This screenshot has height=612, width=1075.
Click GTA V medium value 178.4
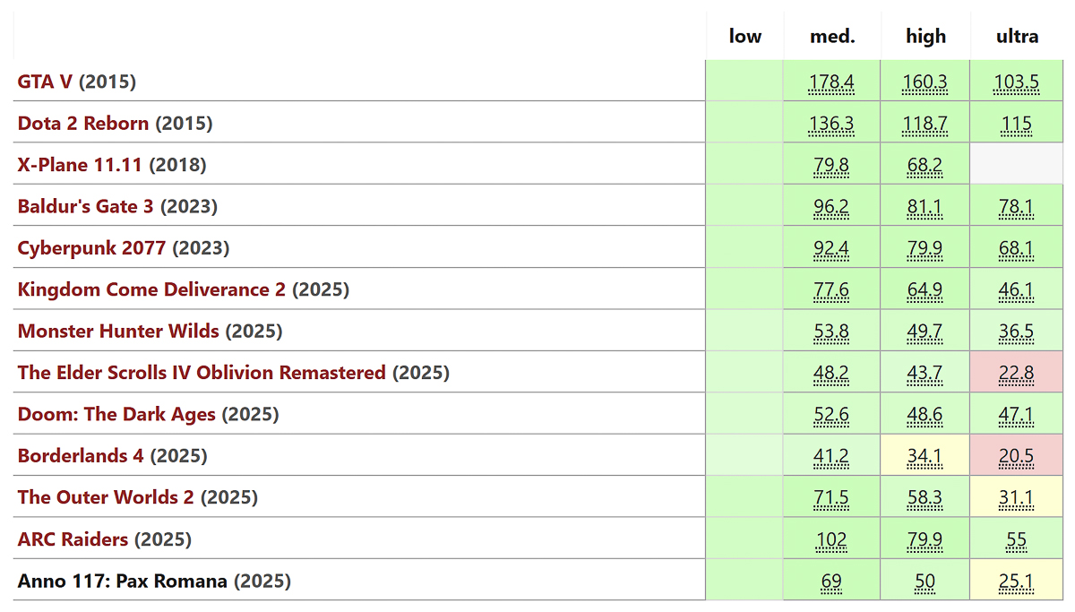click(x=831, y=83)
